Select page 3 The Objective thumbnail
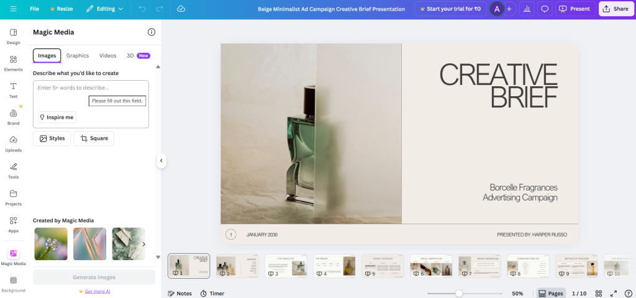The image size is (636, 298). coord(286,266)
